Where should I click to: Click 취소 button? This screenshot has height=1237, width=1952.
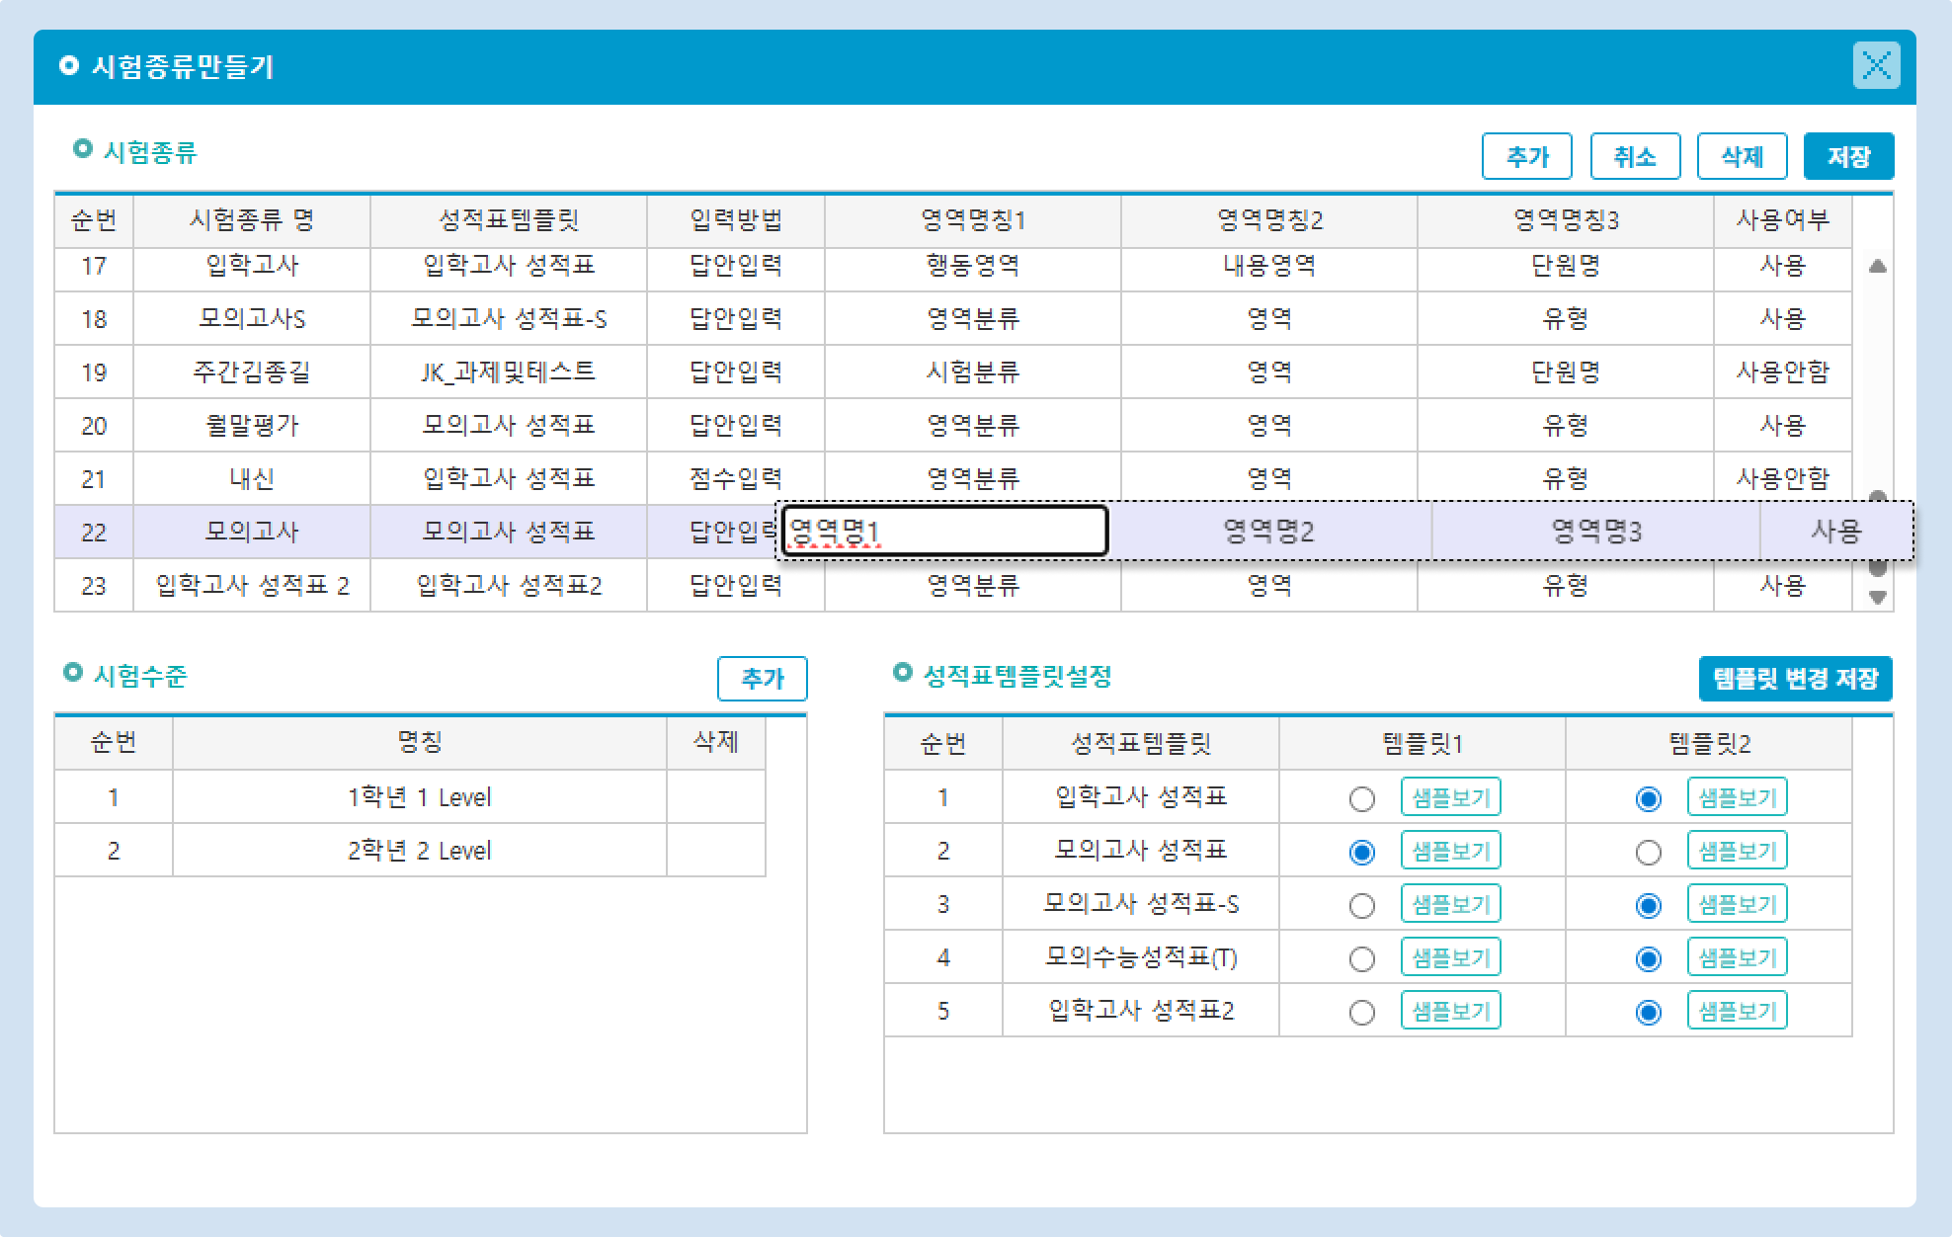click(1634, 156)
